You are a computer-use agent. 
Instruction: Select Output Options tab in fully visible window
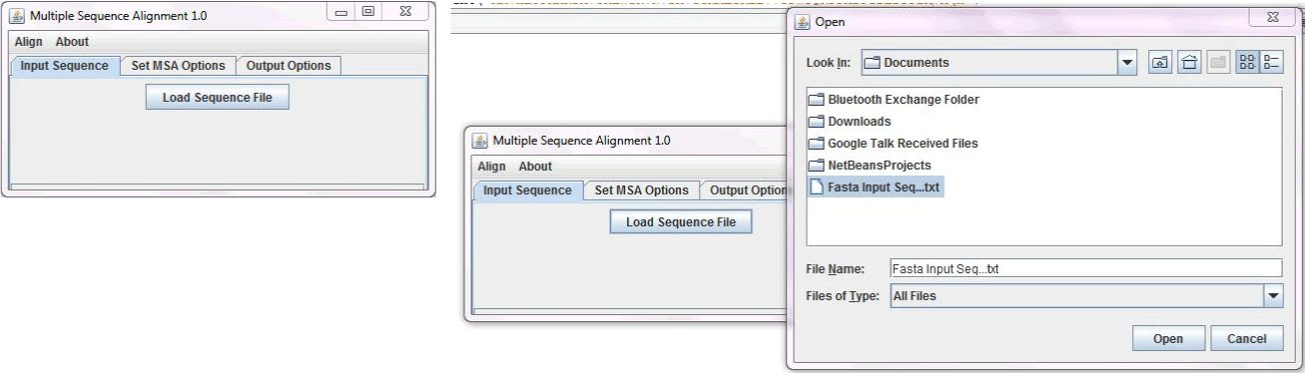coord(289,66)
